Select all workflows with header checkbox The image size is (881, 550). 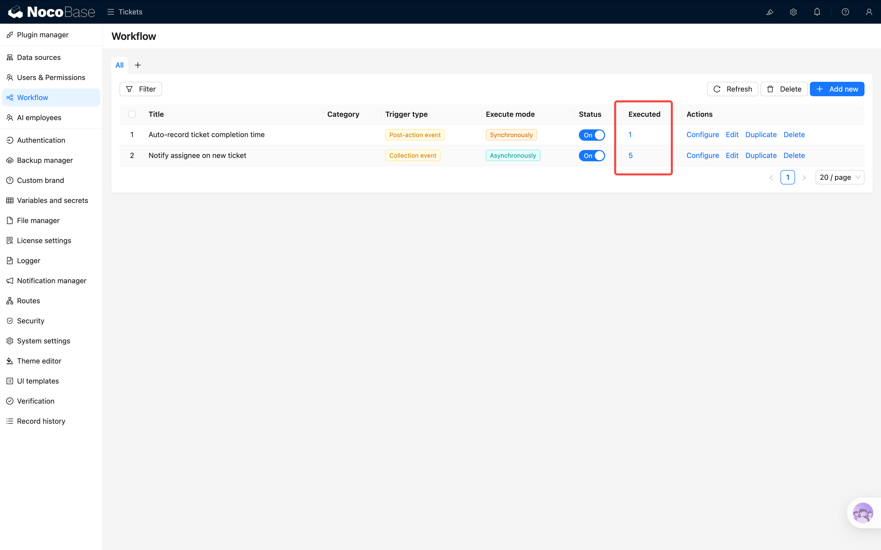point(132,114)
